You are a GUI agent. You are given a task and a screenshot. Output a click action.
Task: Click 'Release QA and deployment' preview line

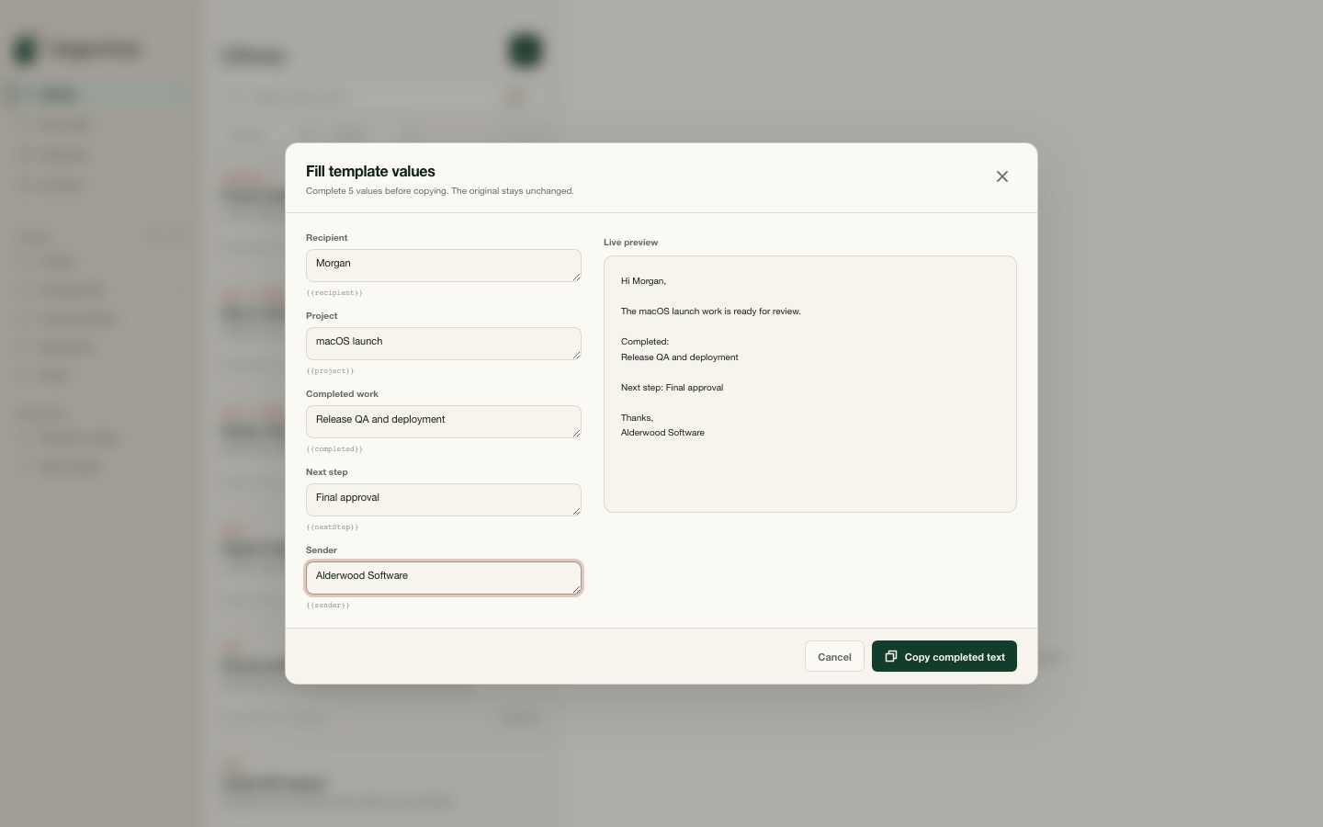click(x=680, y=357)
